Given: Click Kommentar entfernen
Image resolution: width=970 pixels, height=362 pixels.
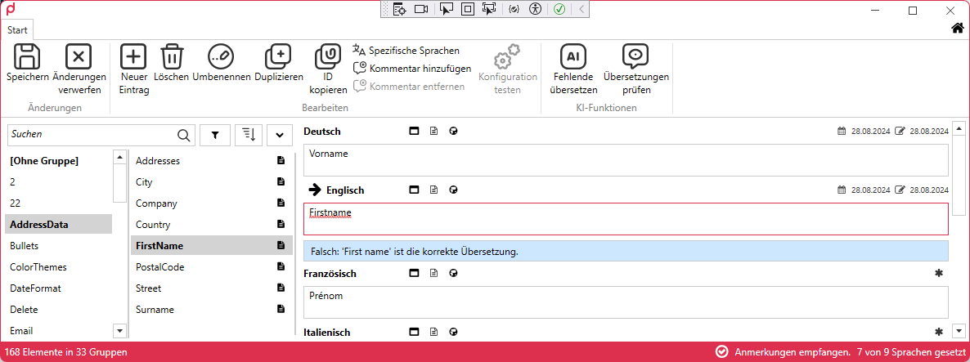Looking at the screenshot, I should pyautogui.click(x=409, y=86).
